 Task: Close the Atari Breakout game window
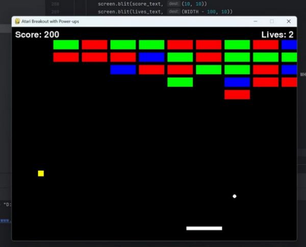click(289, 21)
